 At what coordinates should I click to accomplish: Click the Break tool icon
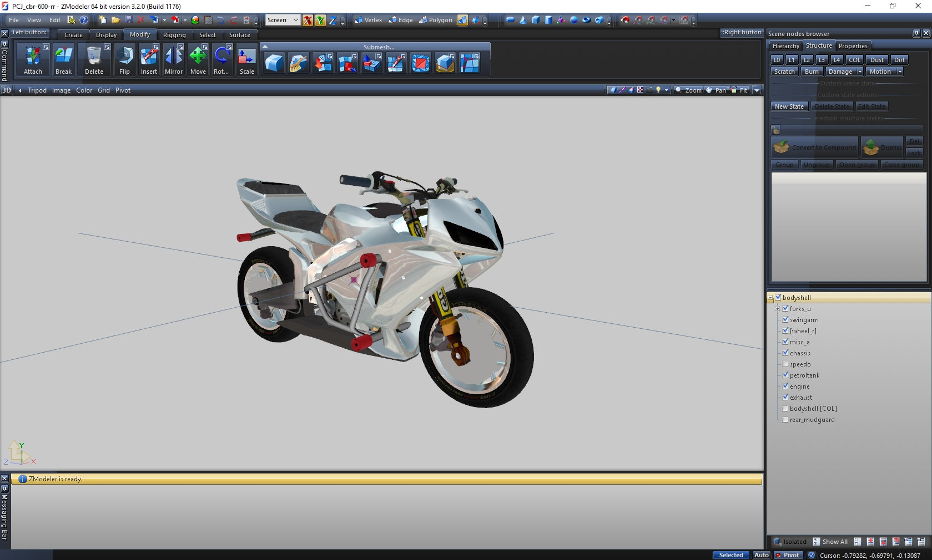click(x=63, y=57)
